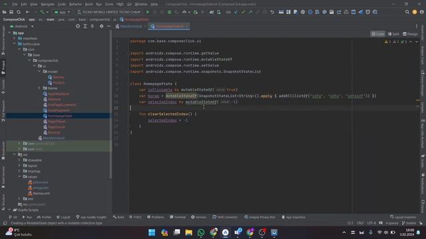This screenshot has height=239, width=426.
Task: Collapse the model folder in tree
Action: pyautogui.click(x=40, y=72)
